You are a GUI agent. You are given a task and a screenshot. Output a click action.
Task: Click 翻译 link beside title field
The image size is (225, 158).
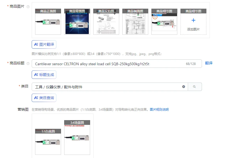coord(209,63)
